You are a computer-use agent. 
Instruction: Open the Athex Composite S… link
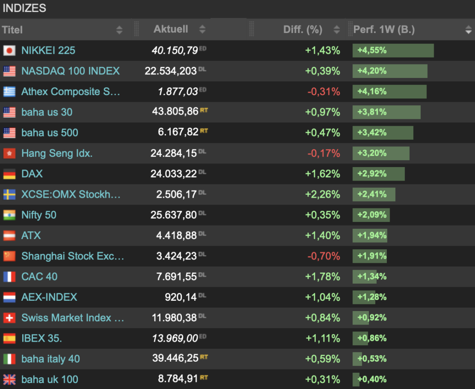(x=71, y=91)
